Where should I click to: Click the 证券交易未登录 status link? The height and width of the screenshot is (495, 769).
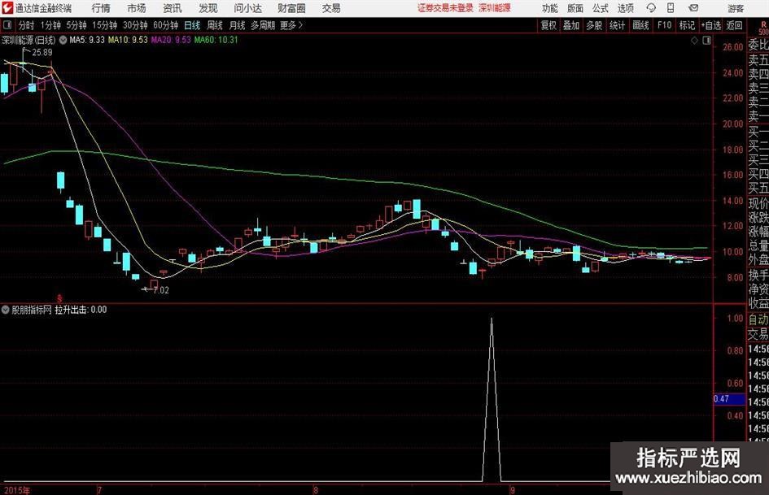tap(445, 8)
